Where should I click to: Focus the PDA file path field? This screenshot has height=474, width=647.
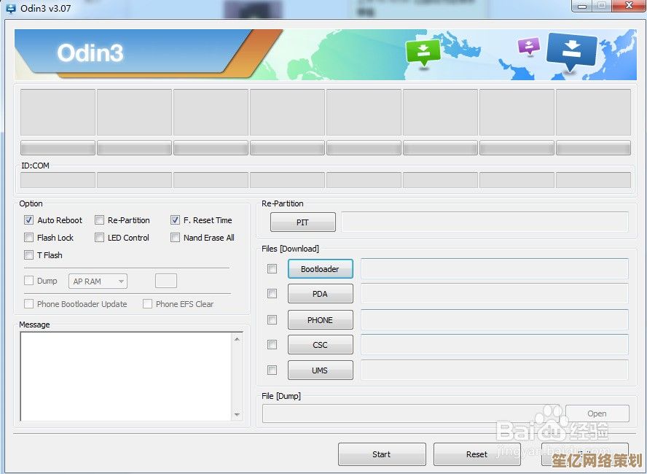pyautogui.click(x=494, y=294)
